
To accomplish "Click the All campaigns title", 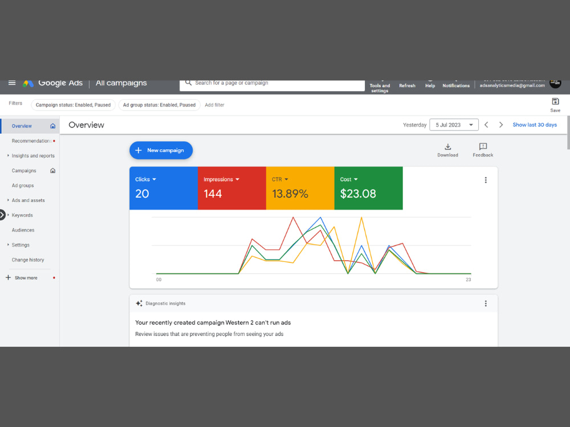I will (121, 83).
